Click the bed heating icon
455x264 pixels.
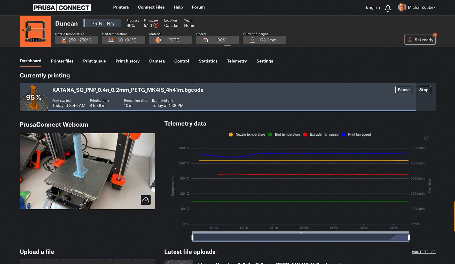(111, 40)
